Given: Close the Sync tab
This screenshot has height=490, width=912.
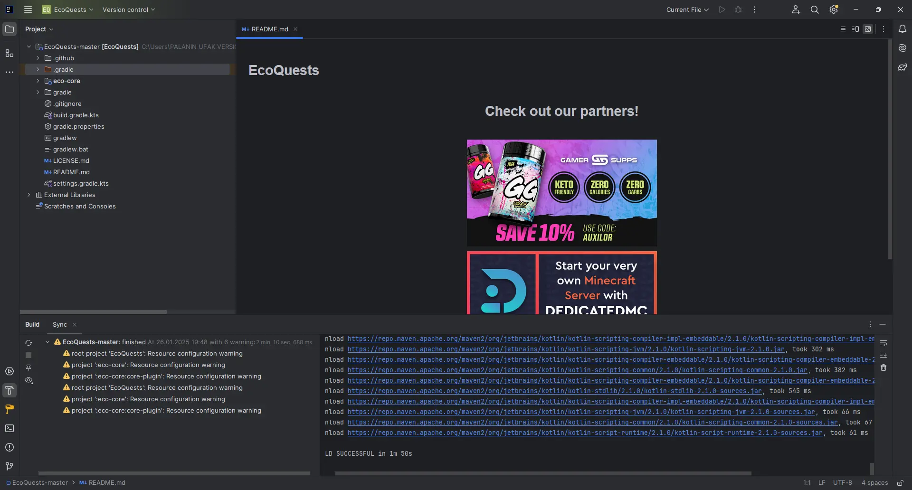Looking at the screenshot, I should pos(75,325).
